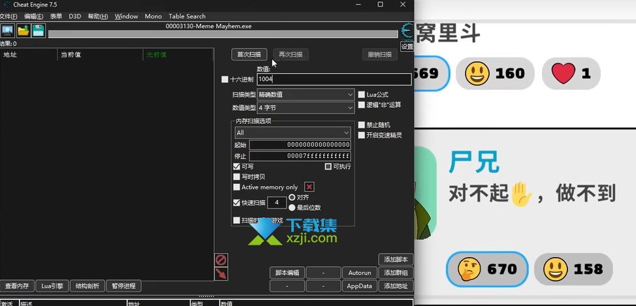
Task: Open the Table Search menu
Action: tap(187, 16)
